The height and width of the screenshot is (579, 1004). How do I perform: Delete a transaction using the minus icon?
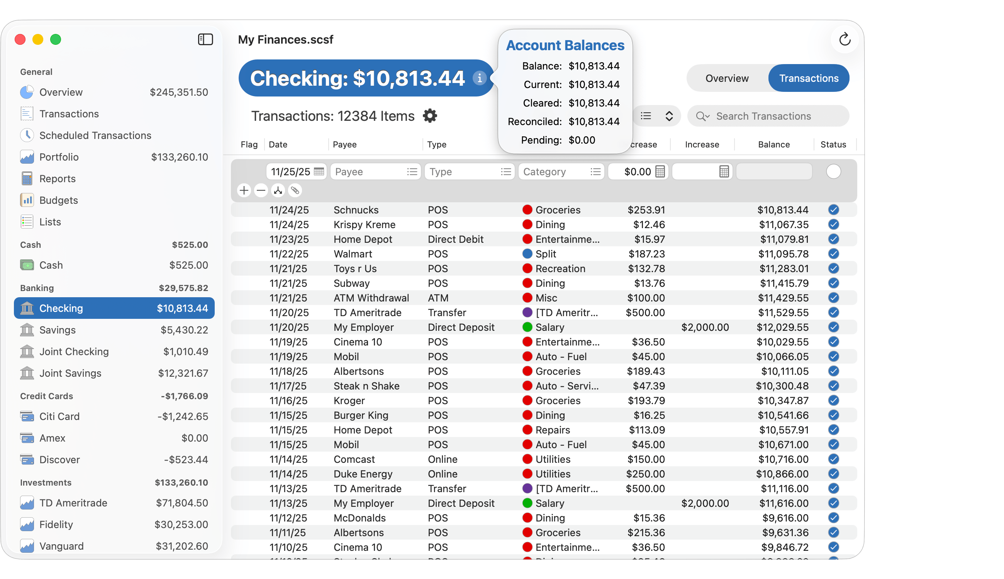click(261, 190)
